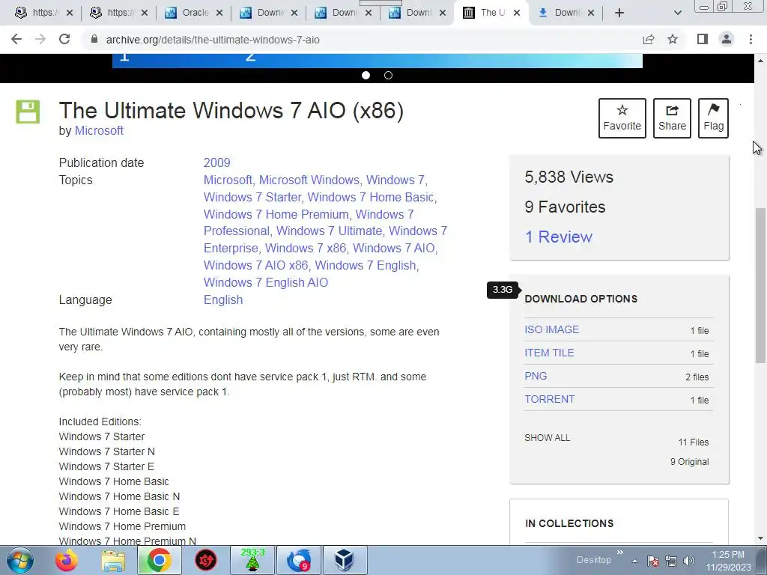This screenshot has width=767, height=575.
Task: Click SHOW ALL files
Action: tap(547, 437)
